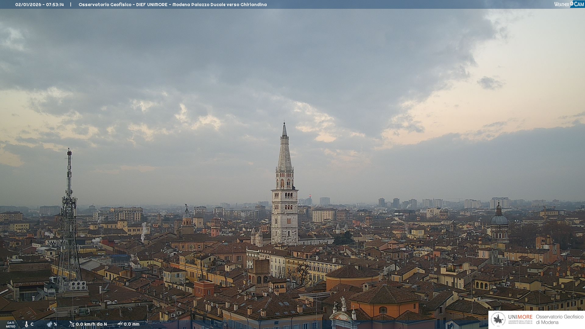
Task: Click the camera lens icon in the WeatherCam logo
Action: [x=572, y=4]
